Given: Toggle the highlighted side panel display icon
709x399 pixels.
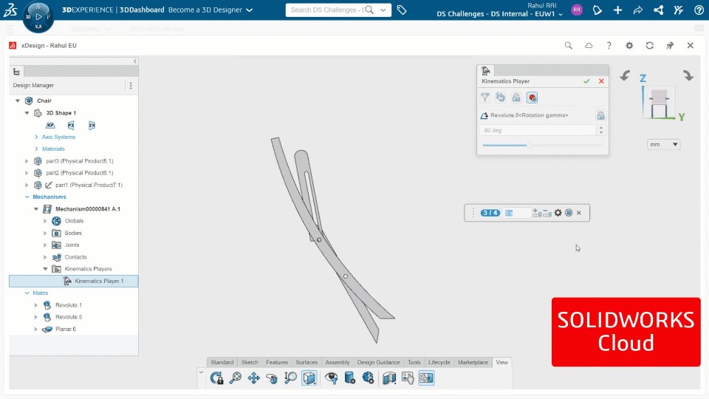Looking at the screenshot, I should tap(426, 378).
